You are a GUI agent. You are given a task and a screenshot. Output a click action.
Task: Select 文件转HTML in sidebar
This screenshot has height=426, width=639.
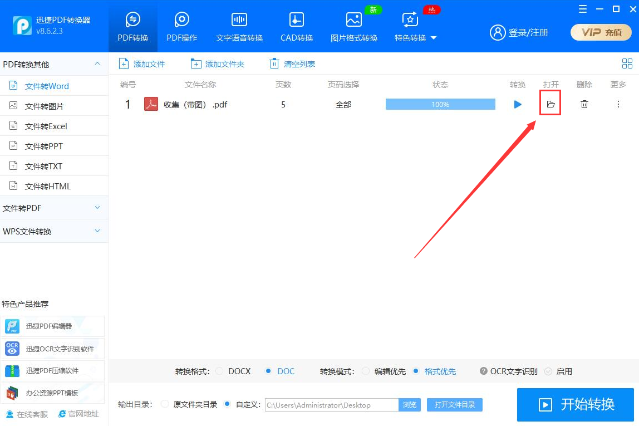[x=54, y=186]
